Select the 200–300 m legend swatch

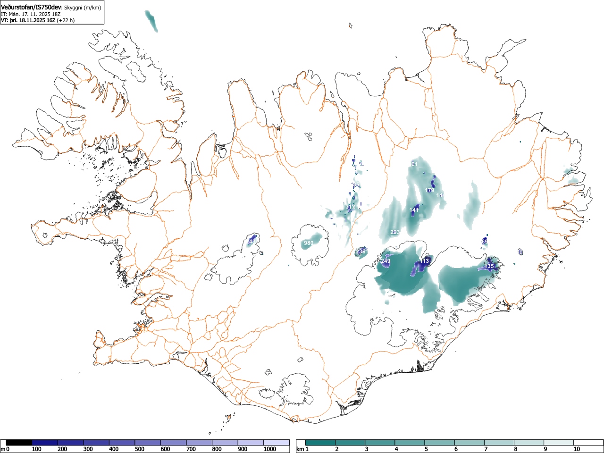(71, 443)
